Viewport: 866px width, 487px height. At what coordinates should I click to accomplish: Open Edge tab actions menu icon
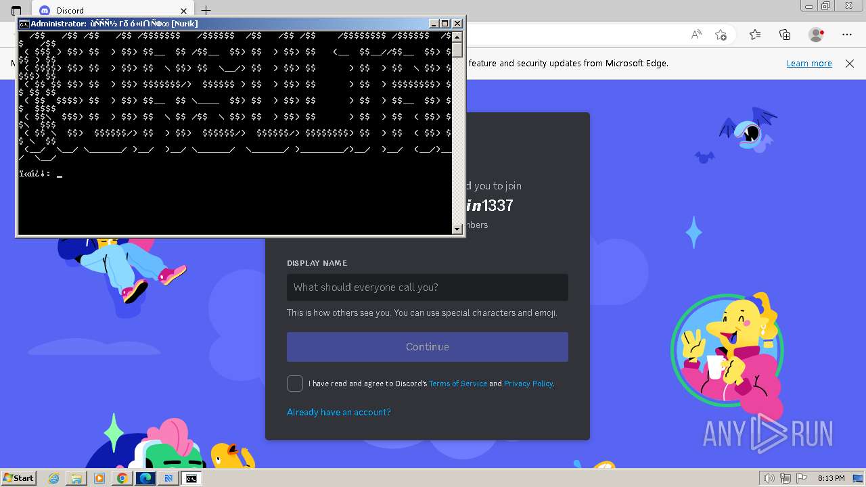(x=16, y=10)
